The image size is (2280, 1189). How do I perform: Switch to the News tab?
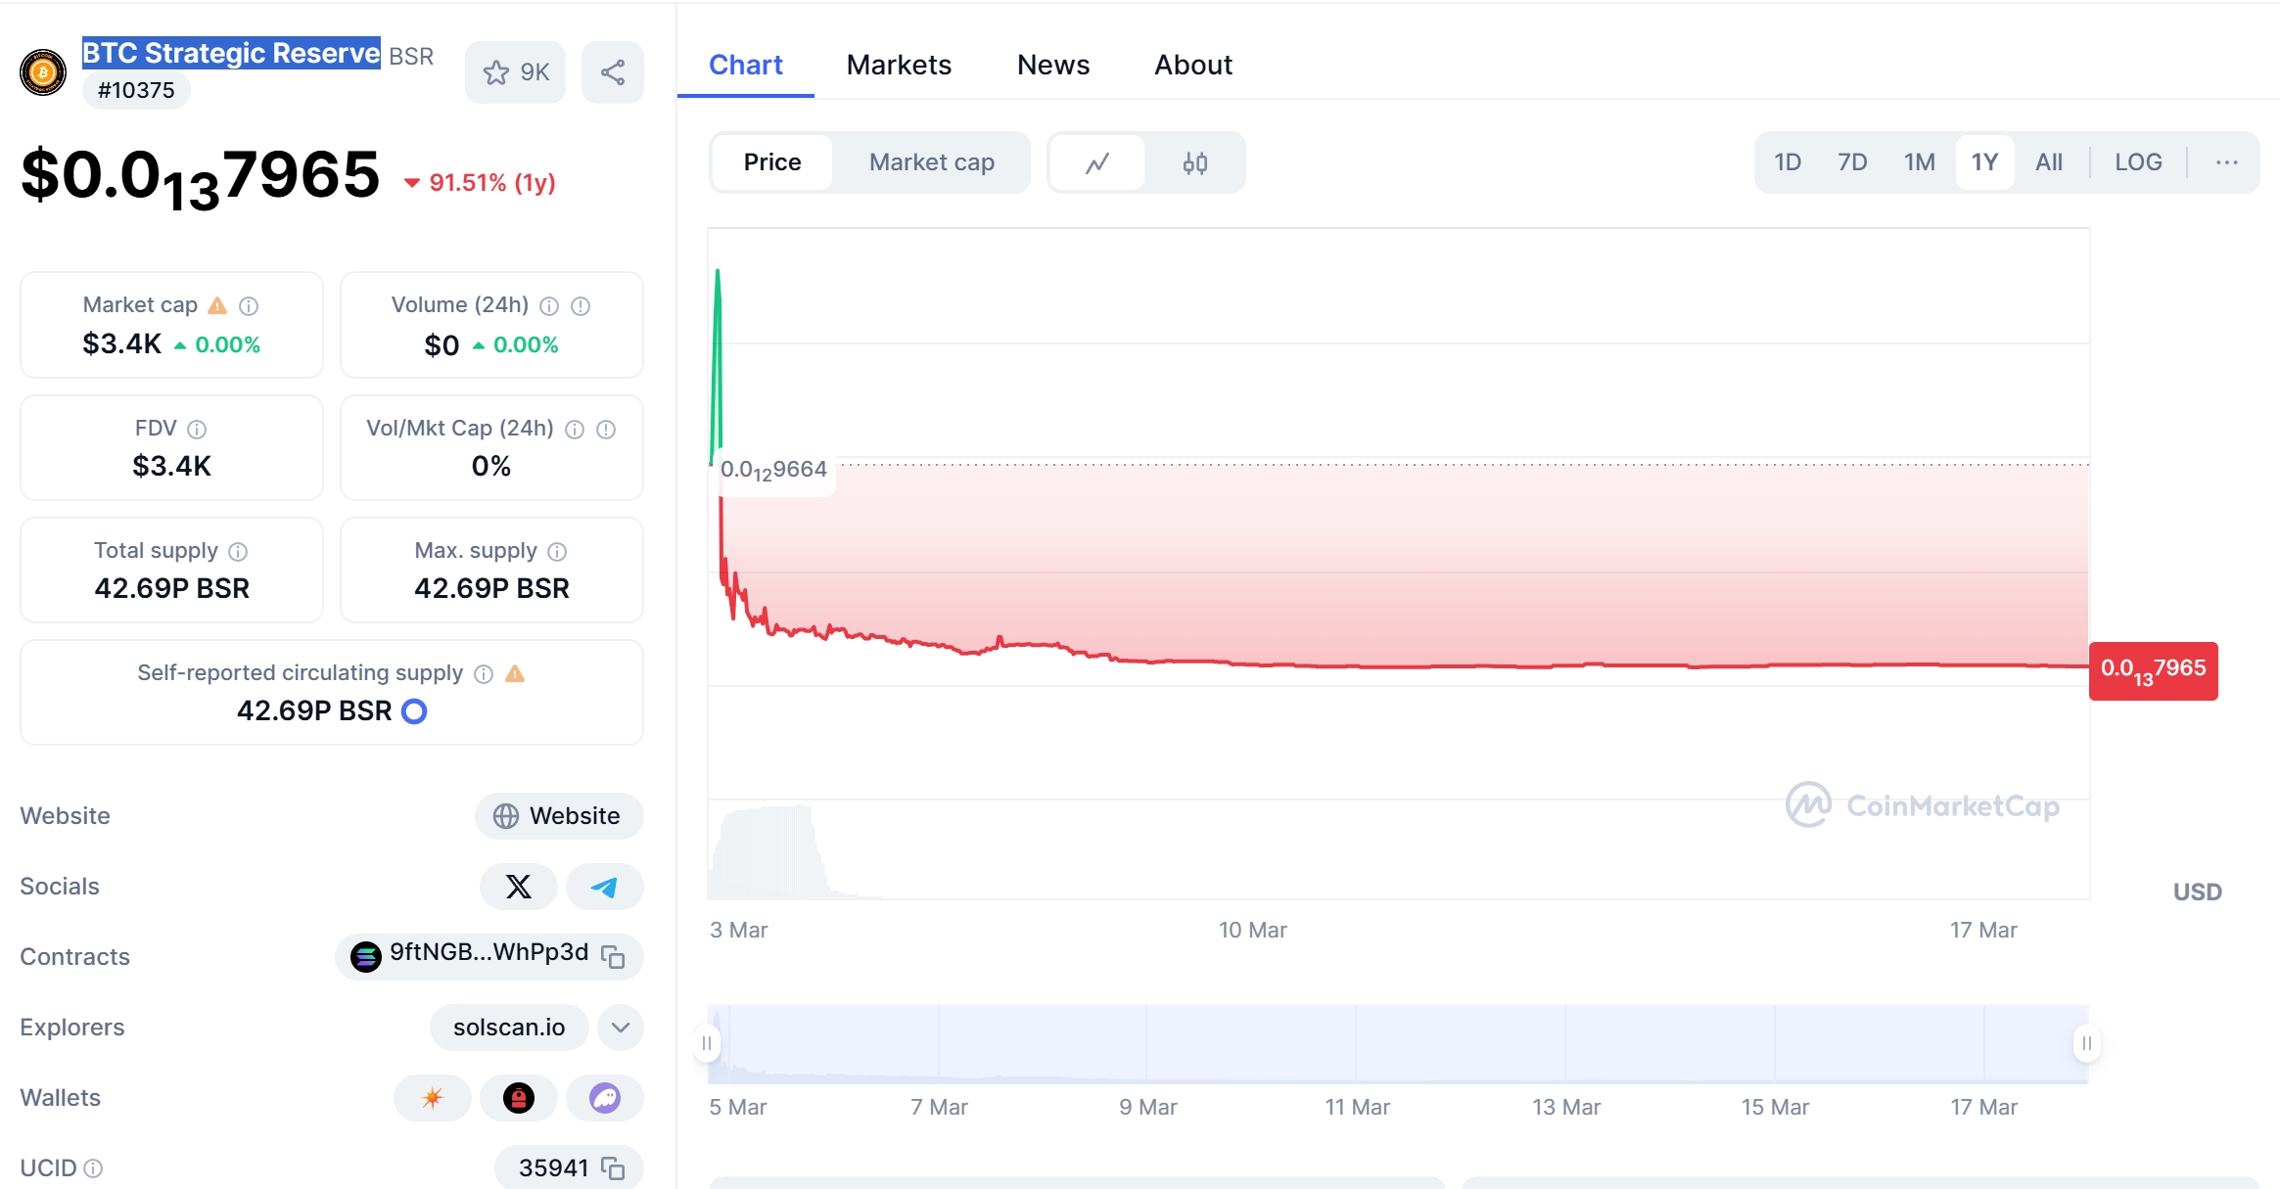point(1051,64)
